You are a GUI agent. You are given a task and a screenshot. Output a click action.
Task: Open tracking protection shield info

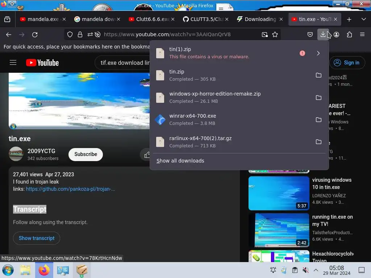[x=70, y=34]
